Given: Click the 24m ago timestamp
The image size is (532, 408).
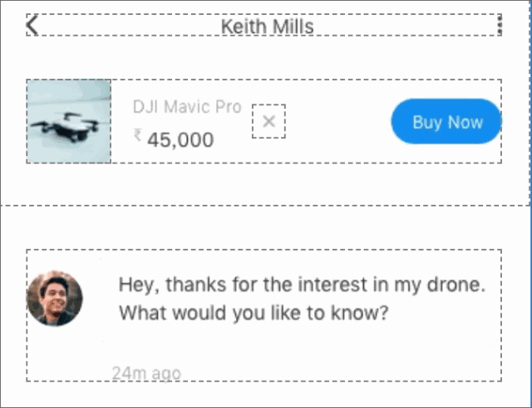Looking at the screenshot, I should [146, 373].
